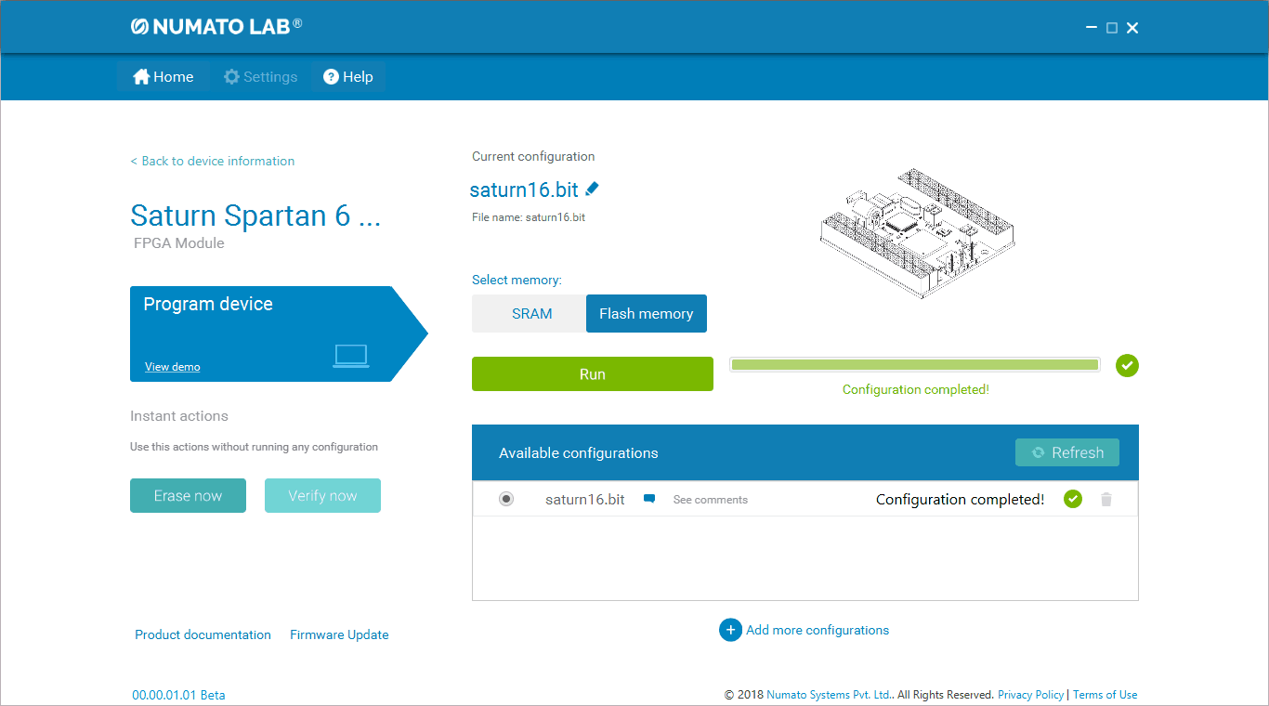Click Erase now instant action

point(188,496)
